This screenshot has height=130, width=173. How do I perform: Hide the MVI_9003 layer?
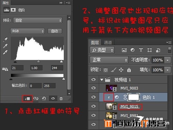[93, 88]
